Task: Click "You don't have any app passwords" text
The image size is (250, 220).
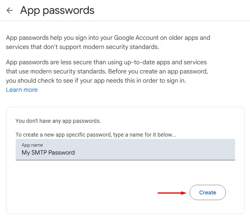Action: [58, 121]
